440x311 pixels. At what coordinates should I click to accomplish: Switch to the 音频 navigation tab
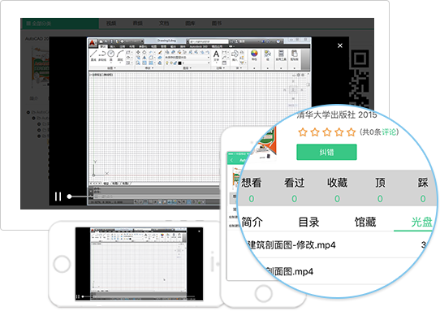[x=137, y=24]
